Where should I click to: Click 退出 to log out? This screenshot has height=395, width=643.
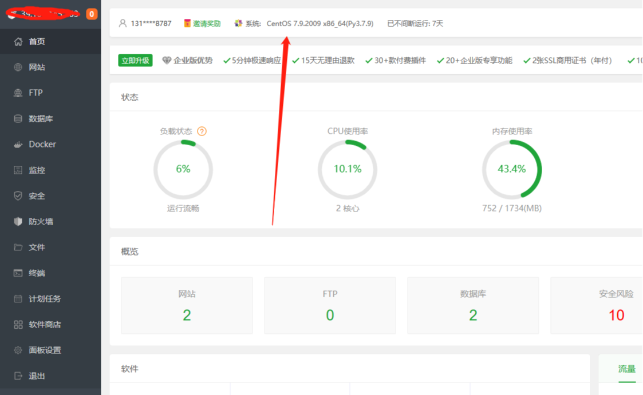coord(37,376)
